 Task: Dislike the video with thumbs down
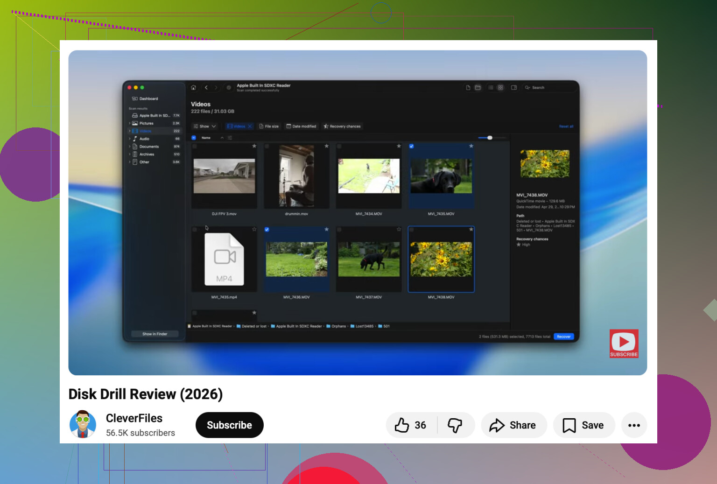pyautogui.click(x=455, y=425)
